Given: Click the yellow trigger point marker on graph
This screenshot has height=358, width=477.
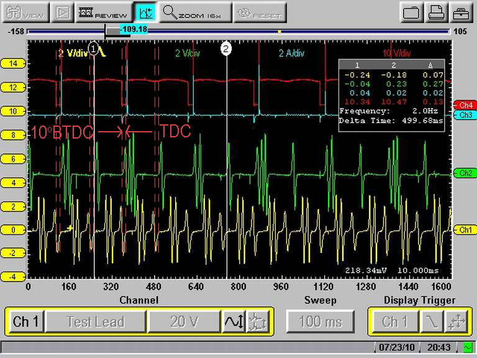Looking at the screenshot, I should coord(70,227).
